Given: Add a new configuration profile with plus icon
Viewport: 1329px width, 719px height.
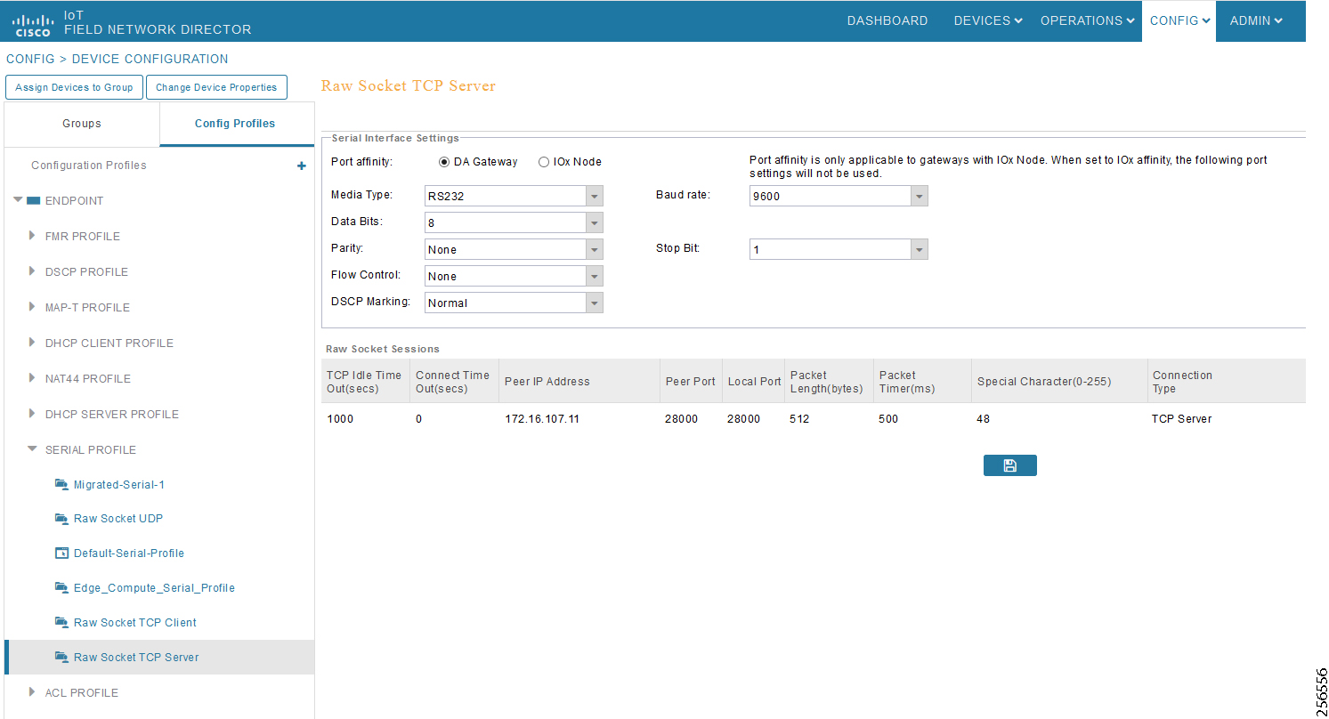Looking at the screenshot, I should tap(302, 166).
